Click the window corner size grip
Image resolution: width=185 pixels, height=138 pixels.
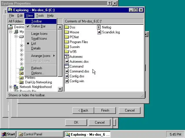(x=142, y=96)
